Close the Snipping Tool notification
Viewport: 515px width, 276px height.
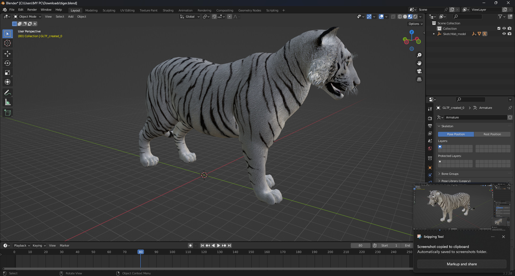[x=503, y=237]
